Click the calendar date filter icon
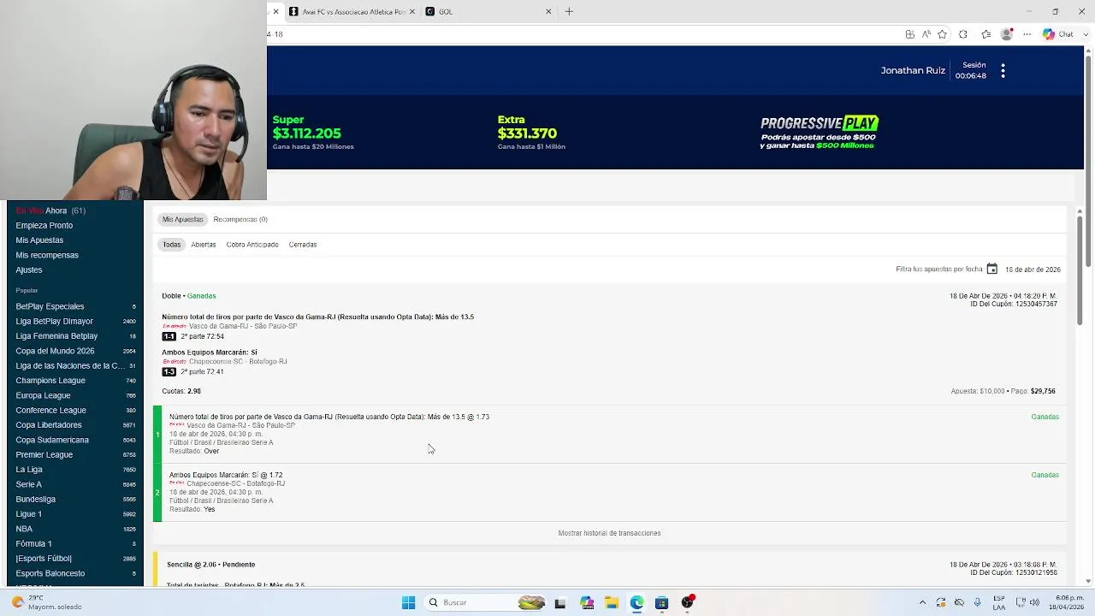Screen dimensions: 1095x616 point(991,269)
